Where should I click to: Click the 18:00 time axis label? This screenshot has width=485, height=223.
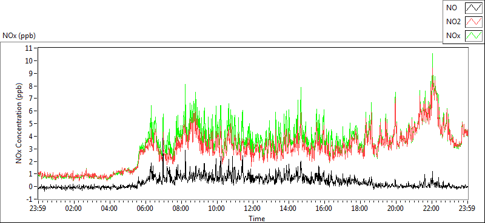pos(360,208)
